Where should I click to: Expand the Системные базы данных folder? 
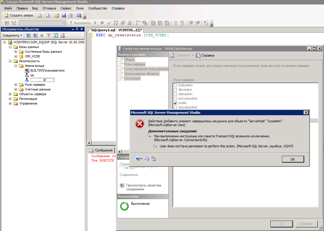click(16, 52)
